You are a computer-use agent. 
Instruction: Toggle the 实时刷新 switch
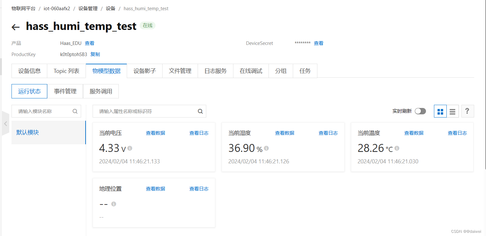pos(420,111)
